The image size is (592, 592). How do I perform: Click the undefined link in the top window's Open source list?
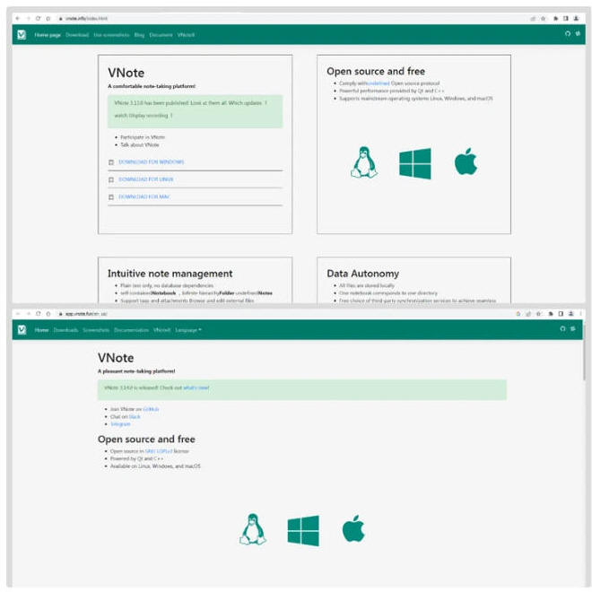(x=379, y=83)
